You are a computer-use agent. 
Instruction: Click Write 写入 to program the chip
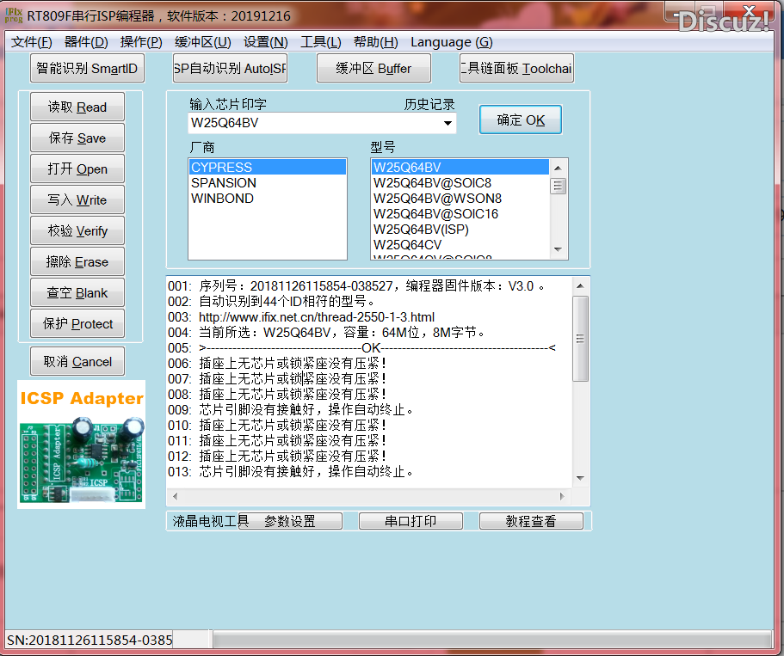coord(77,199)
